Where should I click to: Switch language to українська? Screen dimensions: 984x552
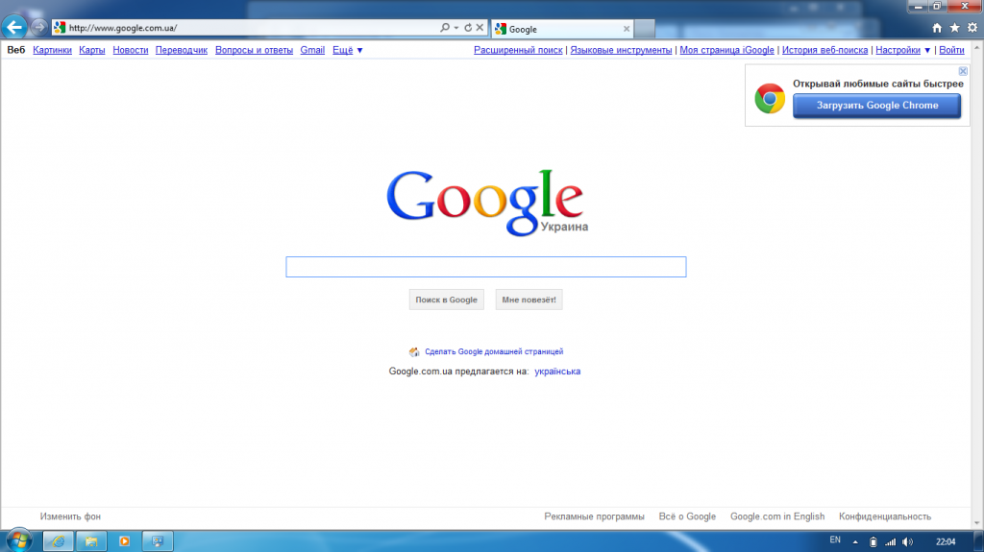557,372
